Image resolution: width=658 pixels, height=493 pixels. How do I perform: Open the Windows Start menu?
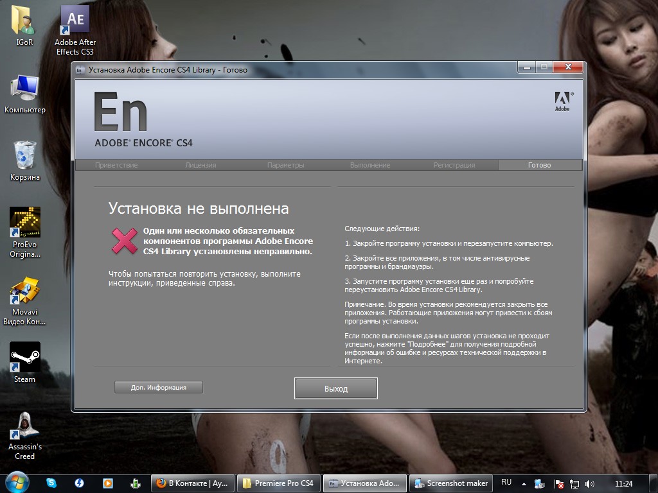(x=16, y=482)
